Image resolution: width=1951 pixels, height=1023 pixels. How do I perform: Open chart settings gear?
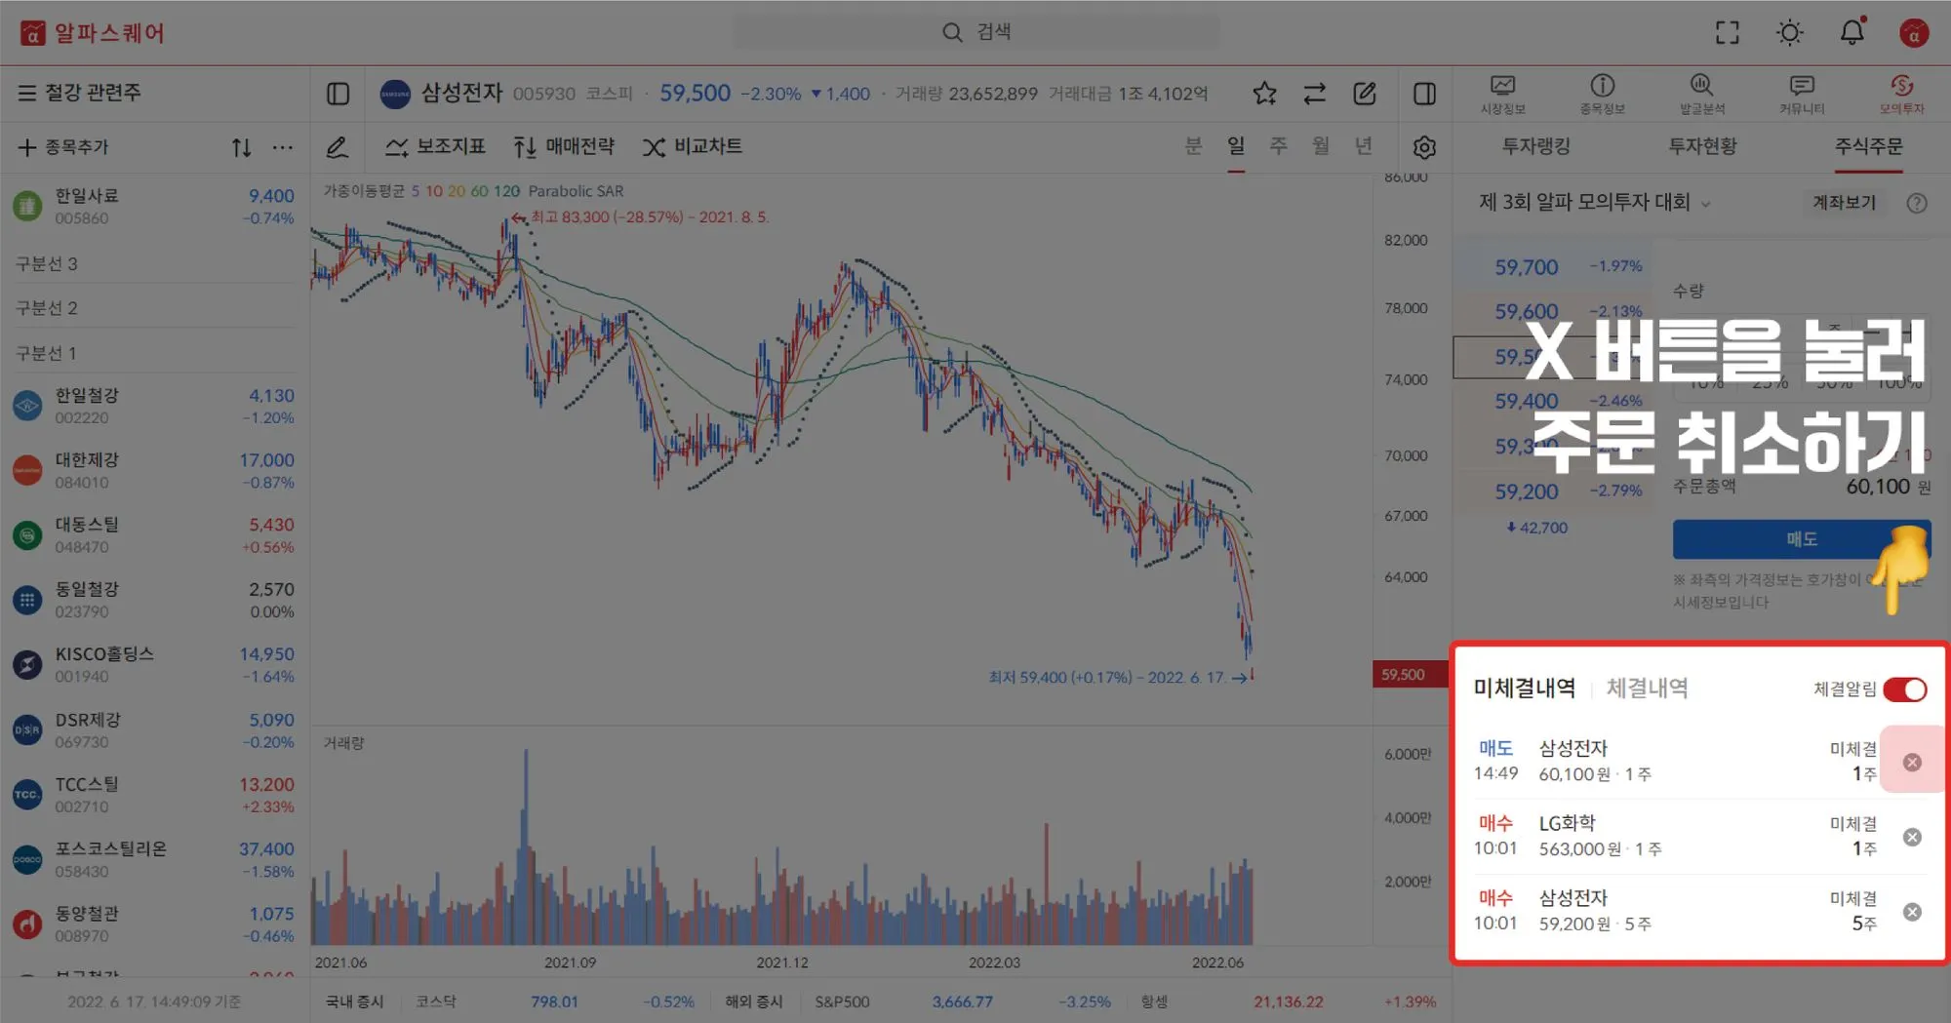point(1424,147)
